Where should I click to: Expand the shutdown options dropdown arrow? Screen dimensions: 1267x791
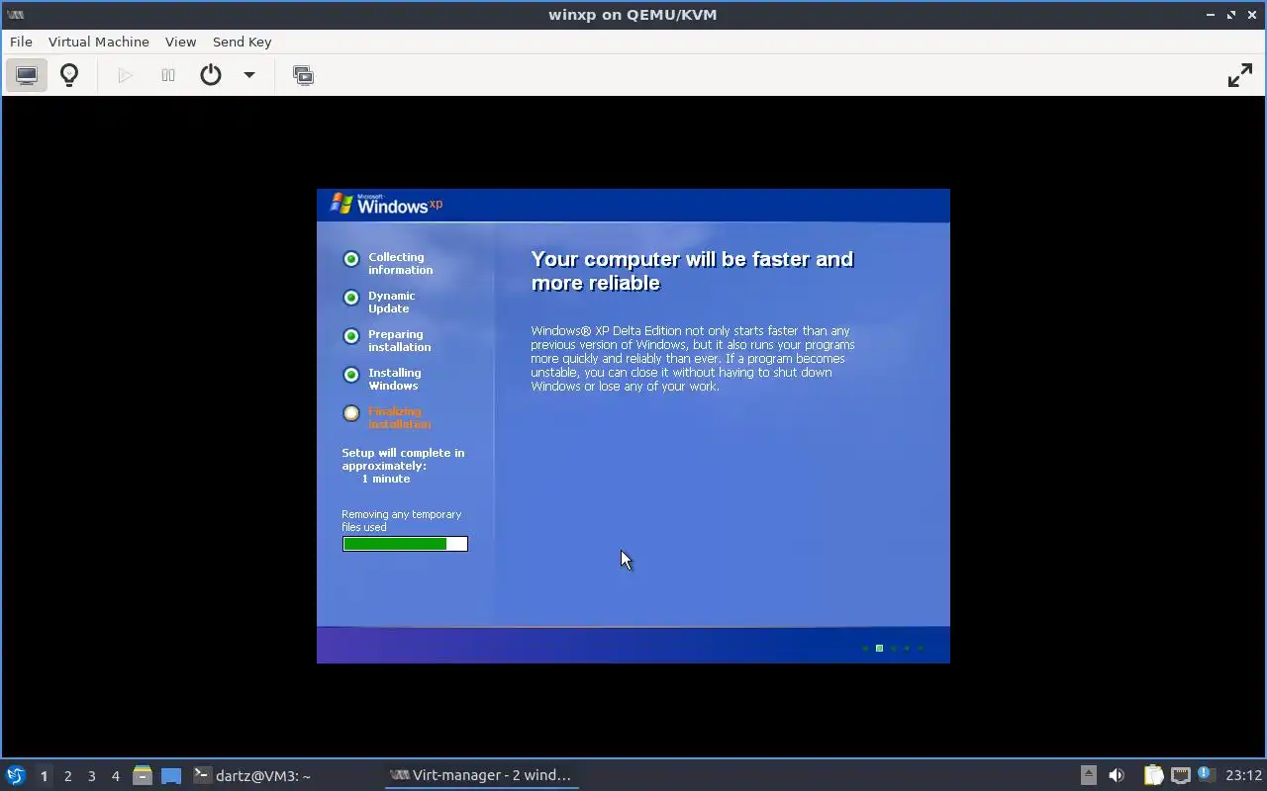click(x=249, y=75)
